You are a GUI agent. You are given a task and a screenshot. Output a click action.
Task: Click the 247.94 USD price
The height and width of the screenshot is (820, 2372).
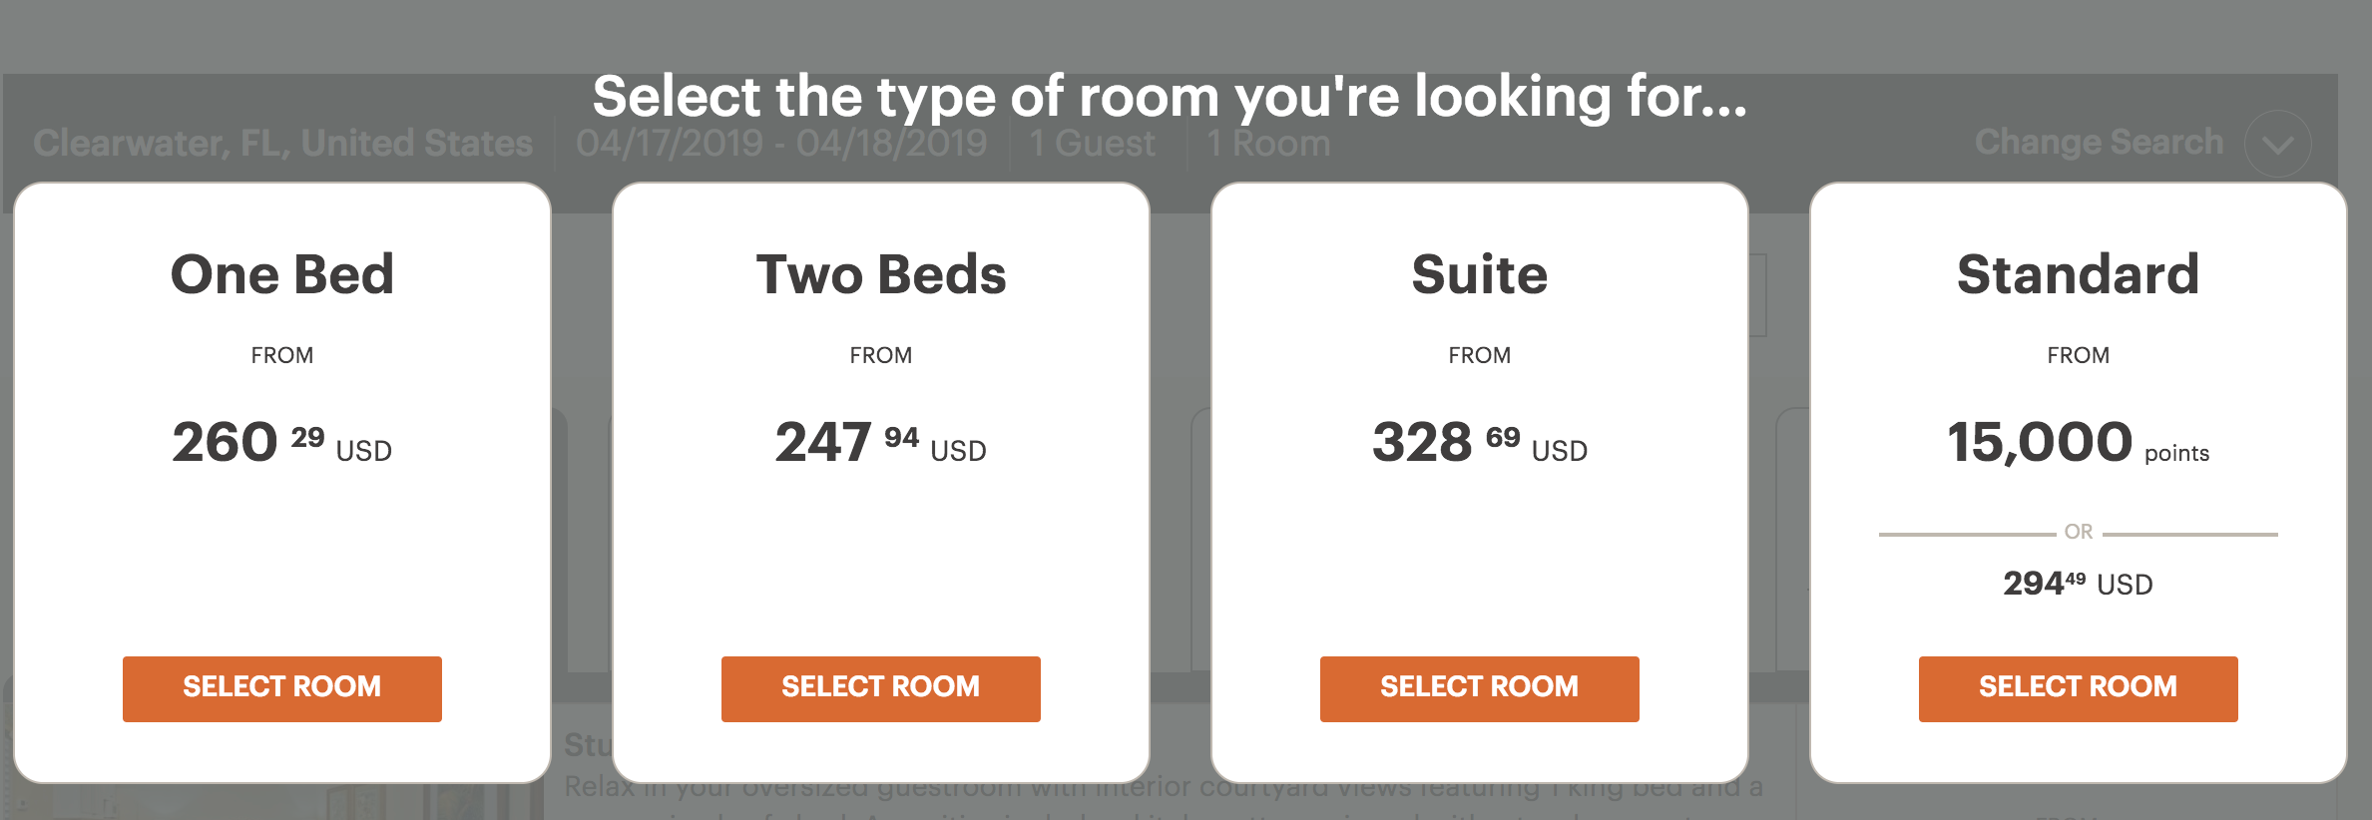(x=880, y=442)
